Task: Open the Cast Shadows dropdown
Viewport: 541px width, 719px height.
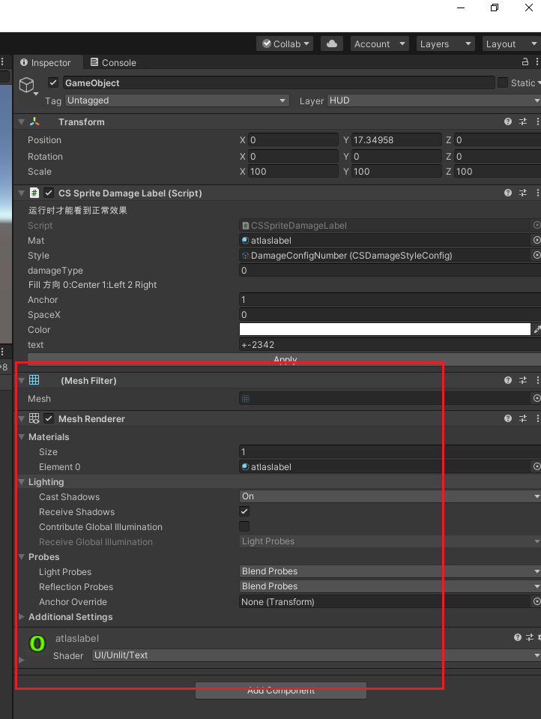Action: [390, 496]
